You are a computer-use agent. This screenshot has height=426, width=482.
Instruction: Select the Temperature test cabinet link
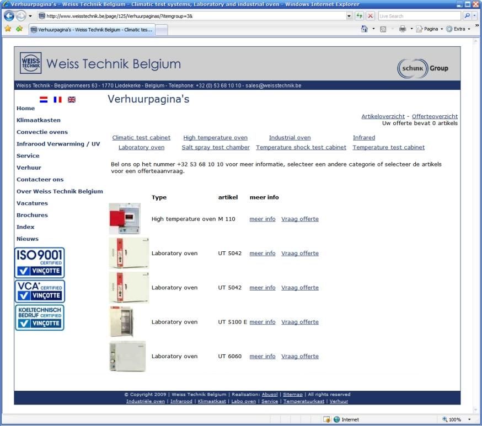[x=389, y=148]
